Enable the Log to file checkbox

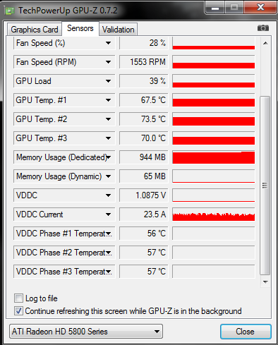point(18,298)
